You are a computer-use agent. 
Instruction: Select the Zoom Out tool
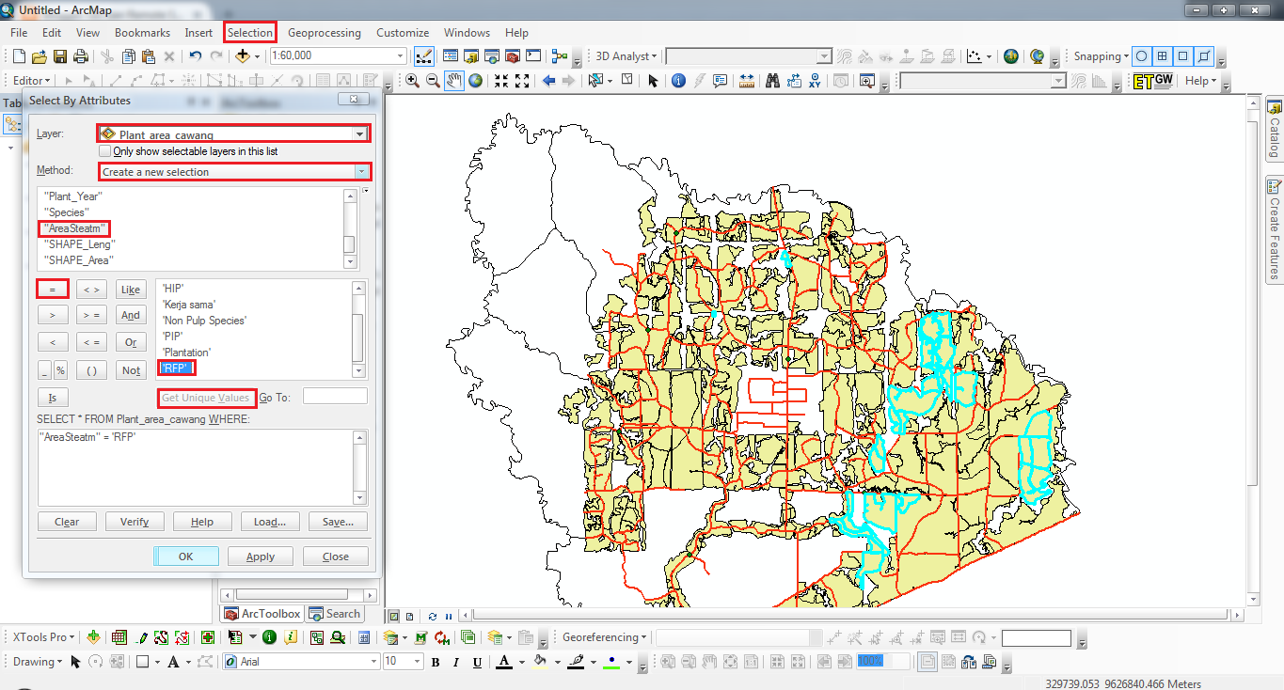tap(433, 81)
